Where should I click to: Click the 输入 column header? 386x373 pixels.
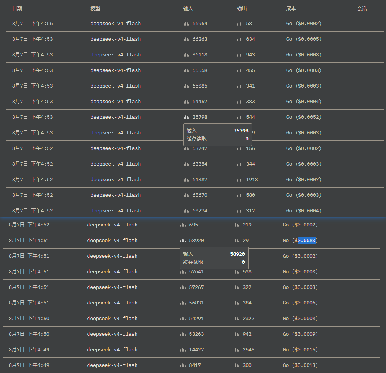[188, 8]
